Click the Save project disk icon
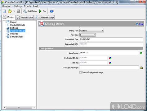The image size is (147, 111). pos(18,11)
